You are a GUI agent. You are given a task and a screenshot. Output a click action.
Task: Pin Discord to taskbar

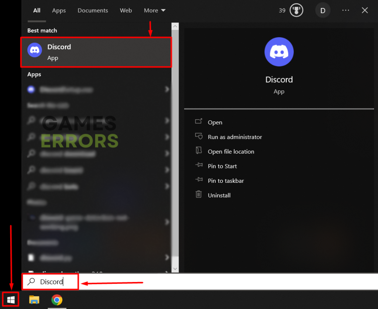tap(226, 181)
